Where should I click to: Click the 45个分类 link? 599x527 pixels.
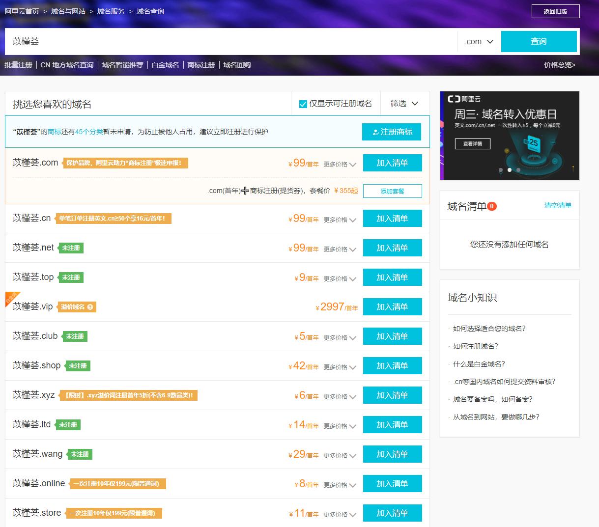pyautogui.click(x=89, y=132)
